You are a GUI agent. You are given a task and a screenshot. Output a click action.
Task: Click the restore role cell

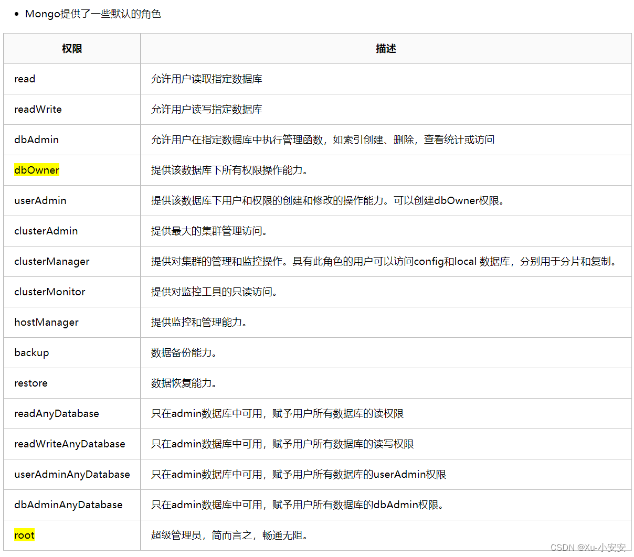coord(30,383)
